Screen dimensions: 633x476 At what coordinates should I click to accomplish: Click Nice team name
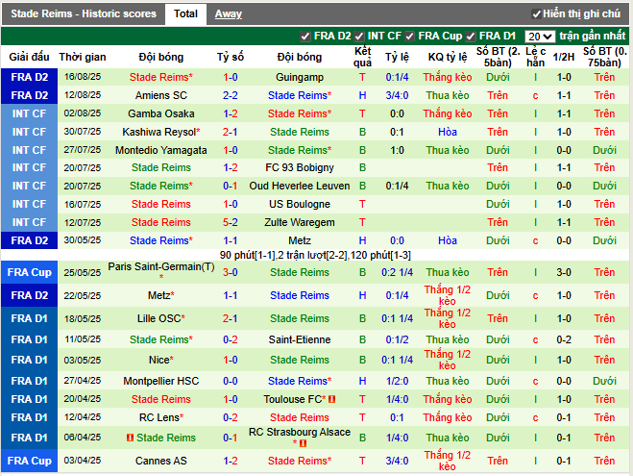[159, 360]
